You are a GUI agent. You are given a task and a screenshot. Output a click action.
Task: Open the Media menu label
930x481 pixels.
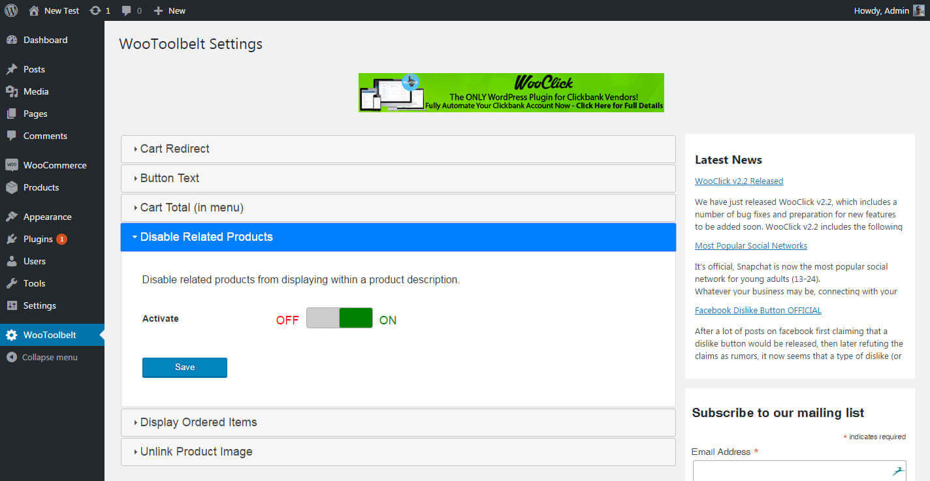[x=36, y=91]
